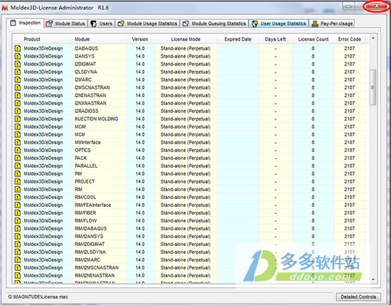Screen dimensions: 391x305
Task: Sort by the Error Code column header
Action: [349, 39]
